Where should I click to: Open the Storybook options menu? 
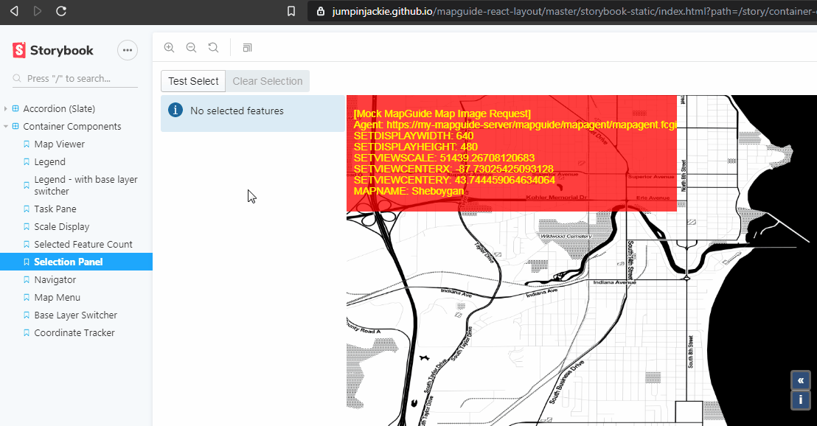pos(127,50)
